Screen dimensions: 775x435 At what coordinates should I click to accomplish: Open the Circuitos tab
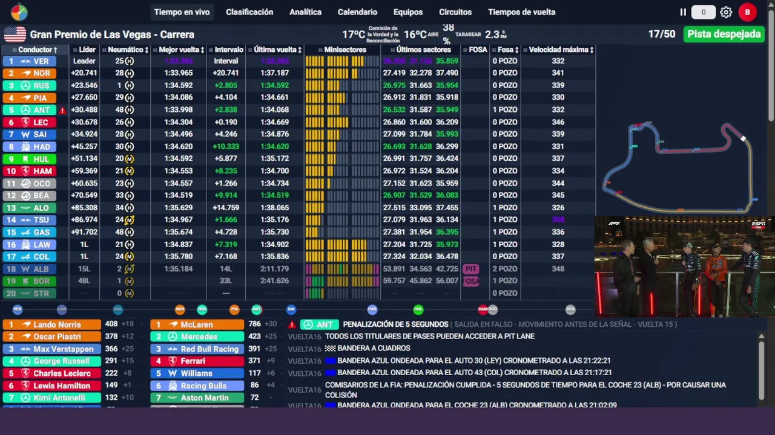tap(455, 12)
